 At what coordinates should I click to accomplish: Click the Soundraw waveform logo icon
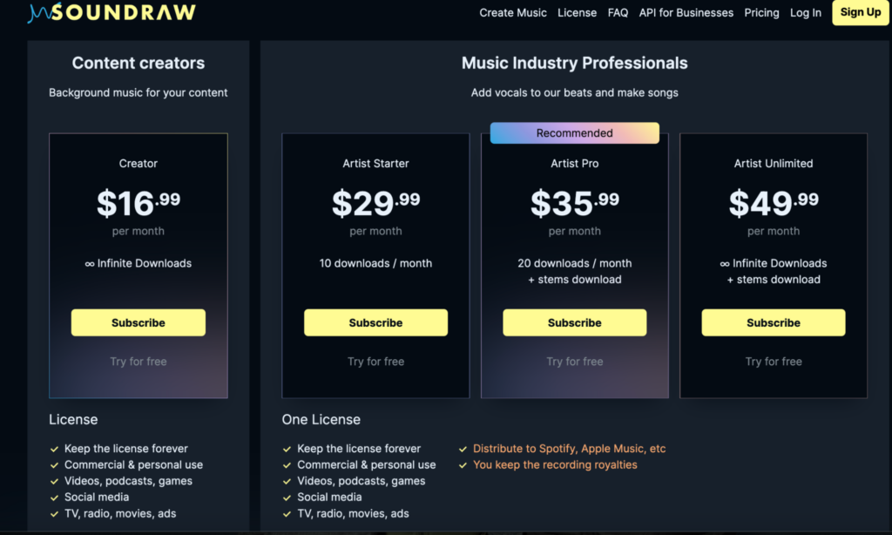click(39, 12)
